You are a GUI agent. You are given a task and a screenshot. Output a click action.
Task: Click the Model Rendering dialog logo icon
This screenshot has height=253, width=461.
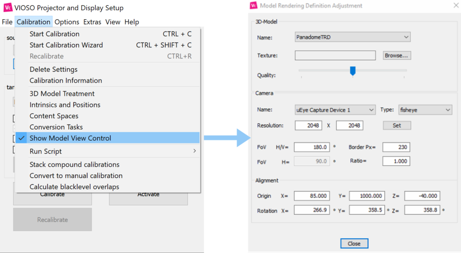point(253,5)
